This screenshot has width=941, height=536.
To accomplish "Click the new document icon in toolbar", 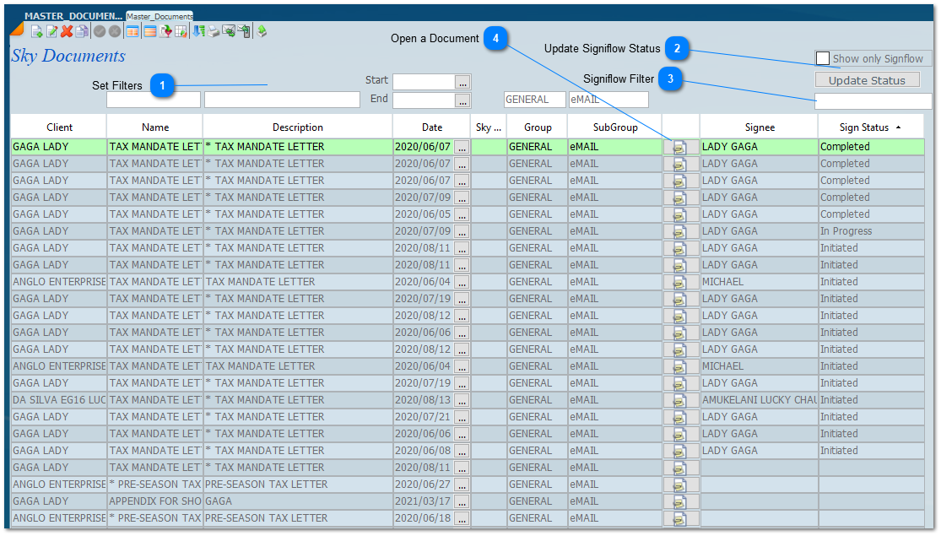I will pos(36,31).
